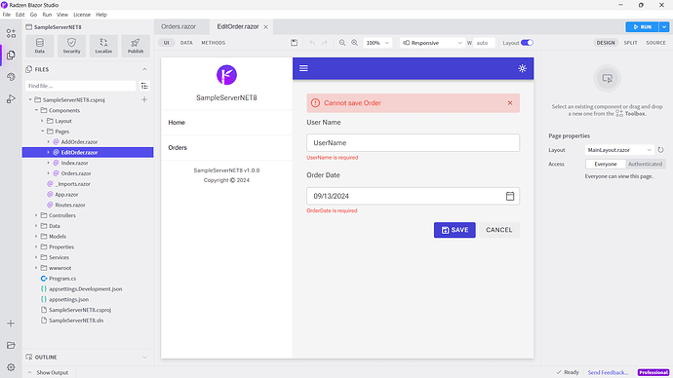The height and width of the screenshot is (378, 673).
Task: Click the save file icon in toolbar
Action: [x=294, y=43]
